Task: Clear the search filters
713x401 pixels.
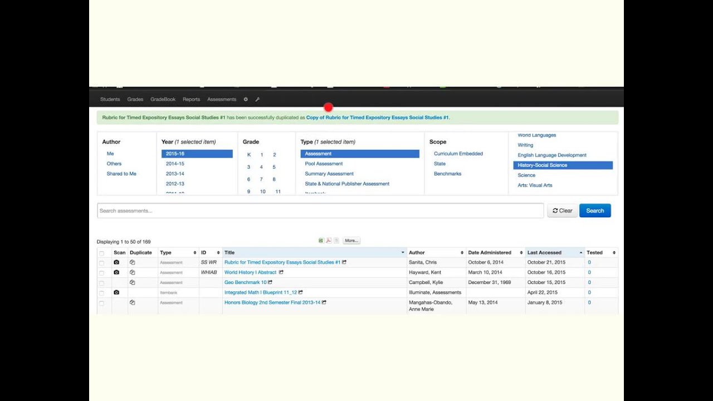Action: (563, 211)
